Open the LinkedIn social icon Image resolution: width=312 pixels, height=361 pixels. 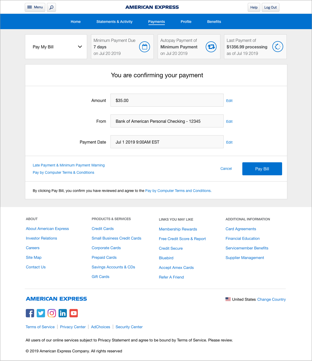pos(63,313)
